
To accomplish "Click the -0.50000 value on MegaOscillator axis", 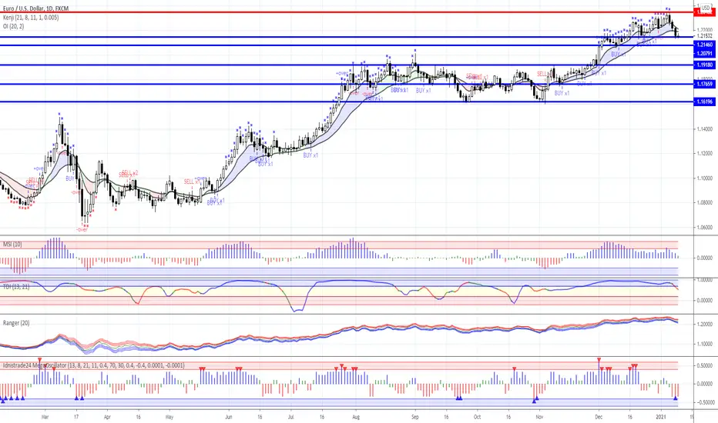I will tap(704, 402).
